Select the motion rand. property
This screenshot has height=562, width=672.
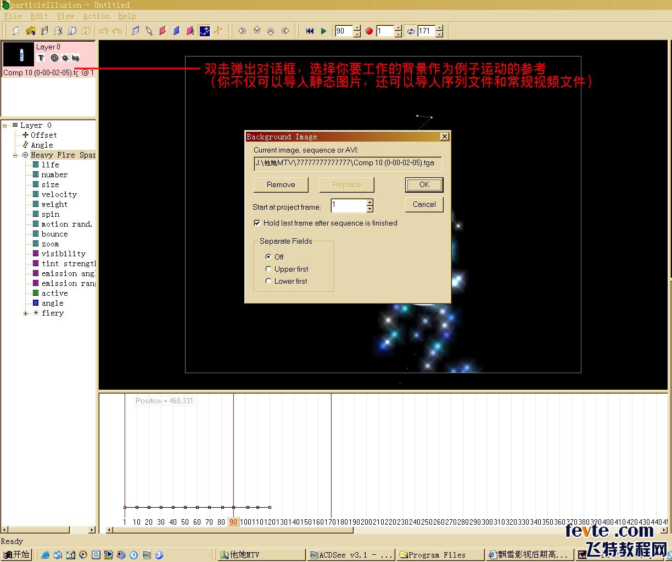(x=67, y=224)
